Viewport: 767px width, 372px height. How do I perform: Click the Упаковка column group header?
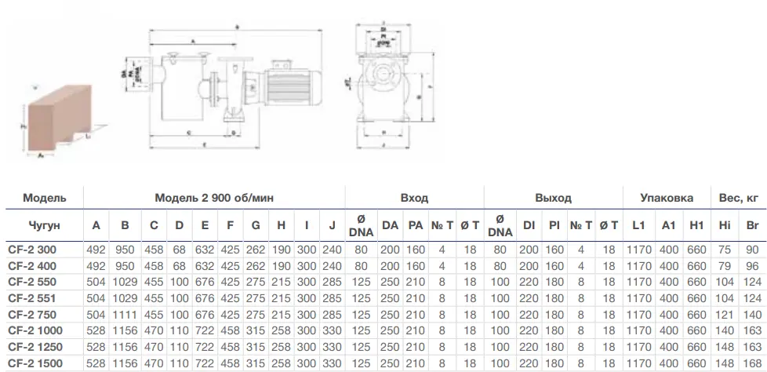tap(667, 199)
